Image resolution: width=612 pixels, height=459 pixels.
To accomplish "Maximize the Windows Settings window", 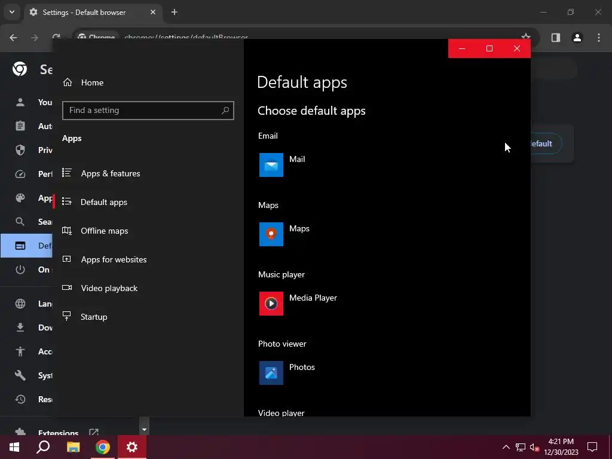I will (x=489, y=48).
